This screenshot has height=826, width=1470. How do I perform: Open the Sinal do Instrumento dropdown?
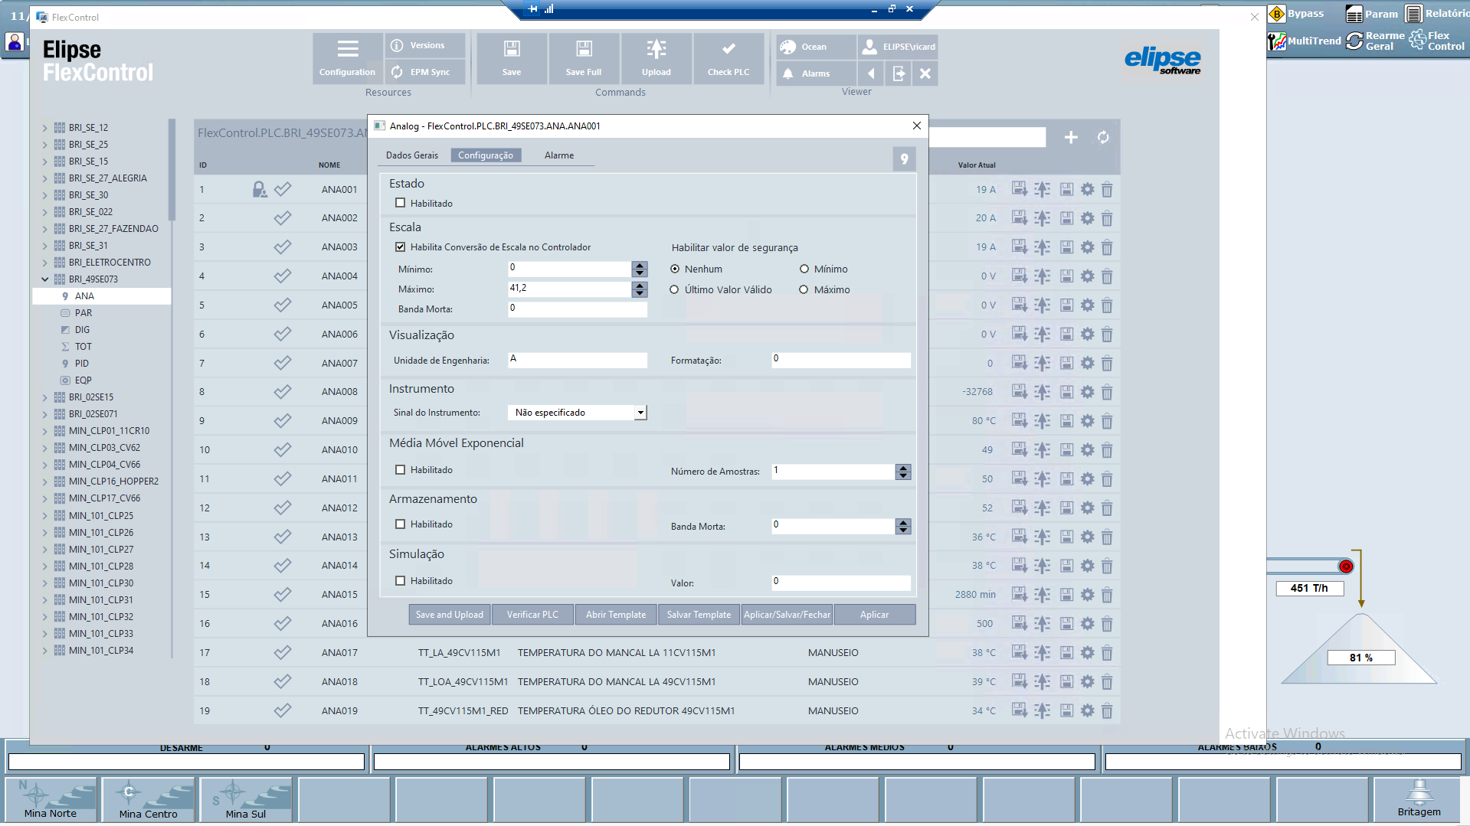[x=640, y=413]
